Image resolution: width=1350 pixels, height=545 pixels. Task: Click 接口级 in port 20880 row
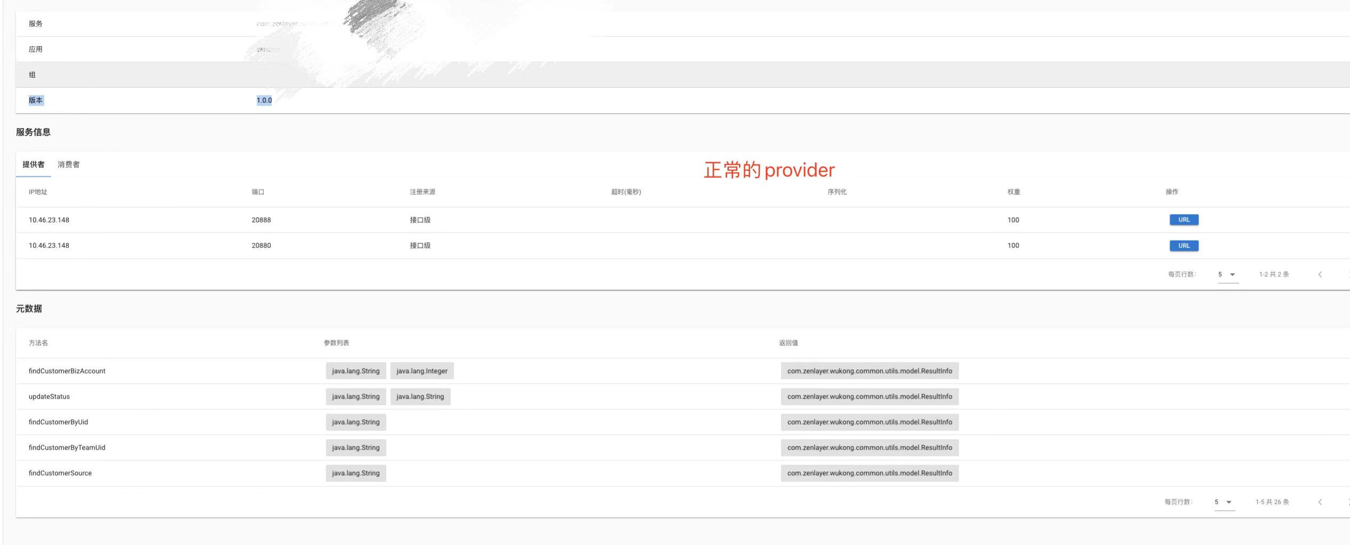pyautogui.click(x=420, y=245)
